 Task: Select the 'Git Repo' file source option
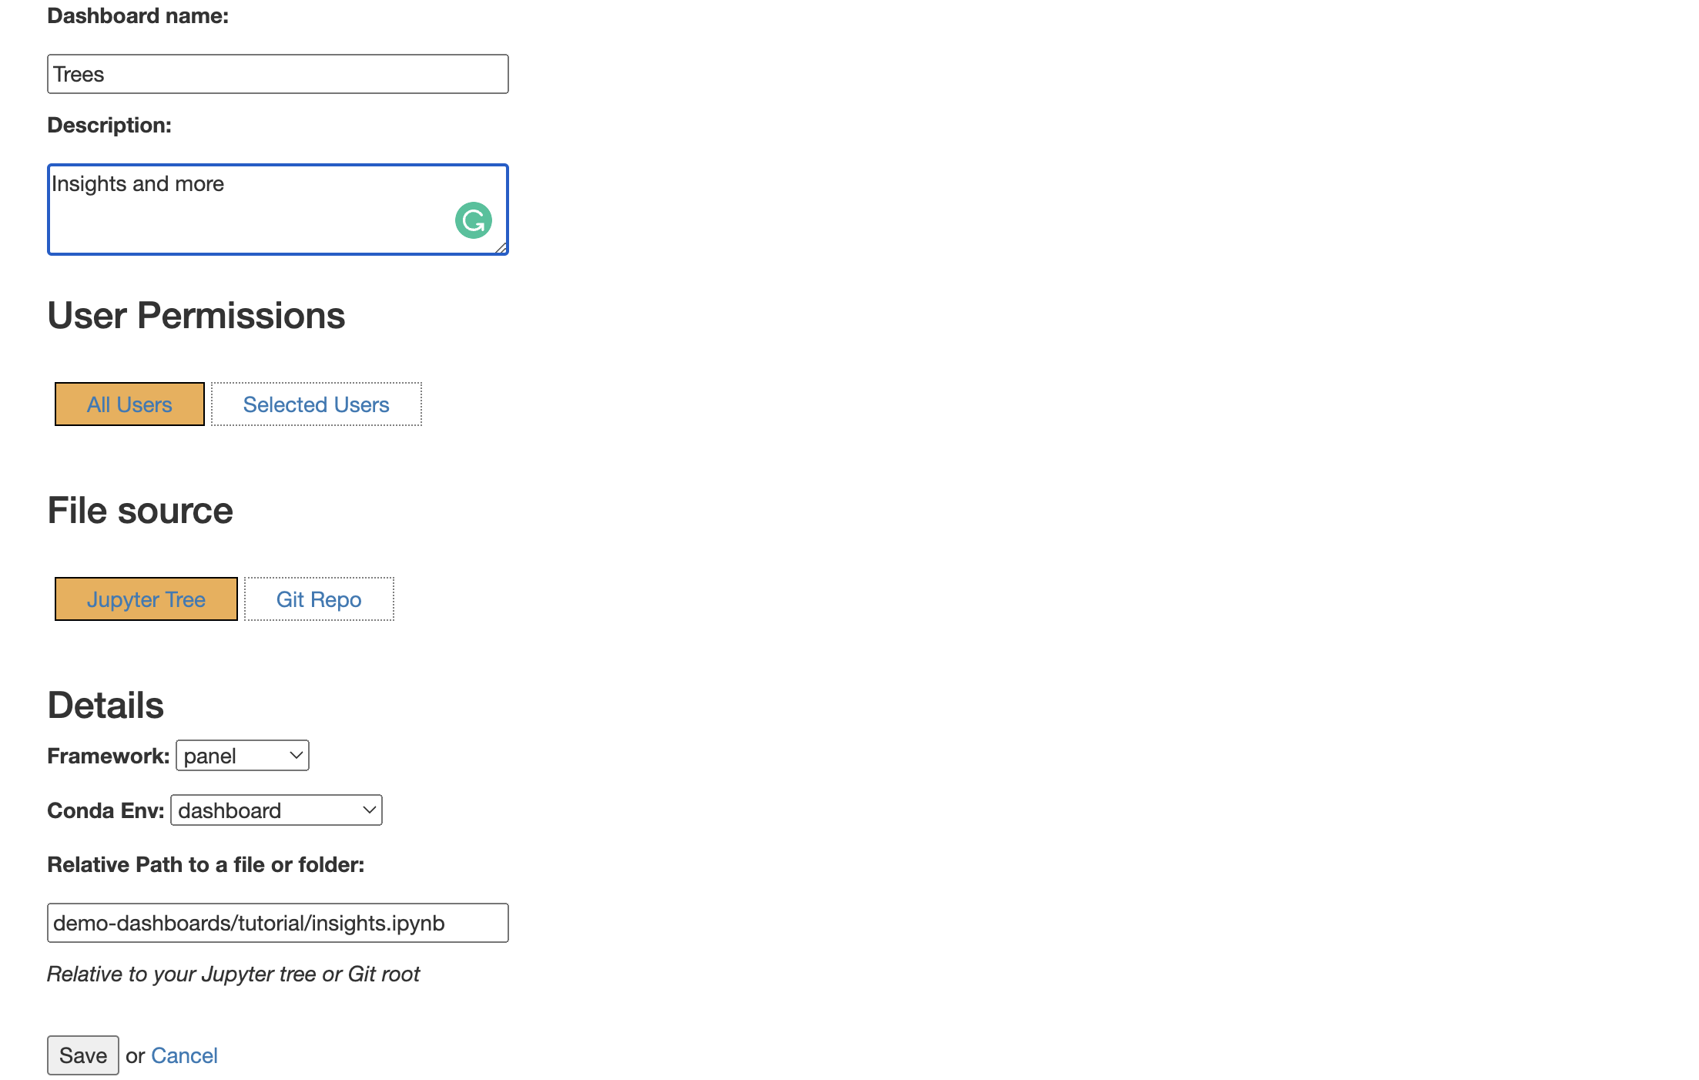[318, 599]
